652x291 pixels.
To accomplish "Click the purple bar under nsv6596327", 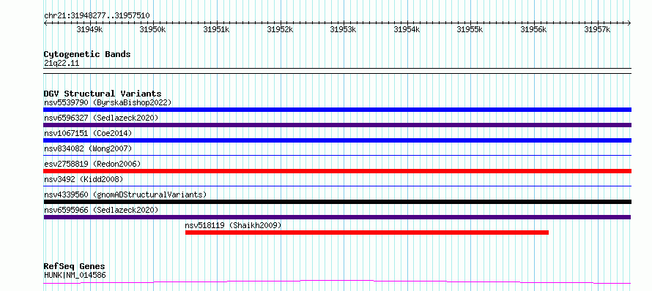I will coord(337,125).
